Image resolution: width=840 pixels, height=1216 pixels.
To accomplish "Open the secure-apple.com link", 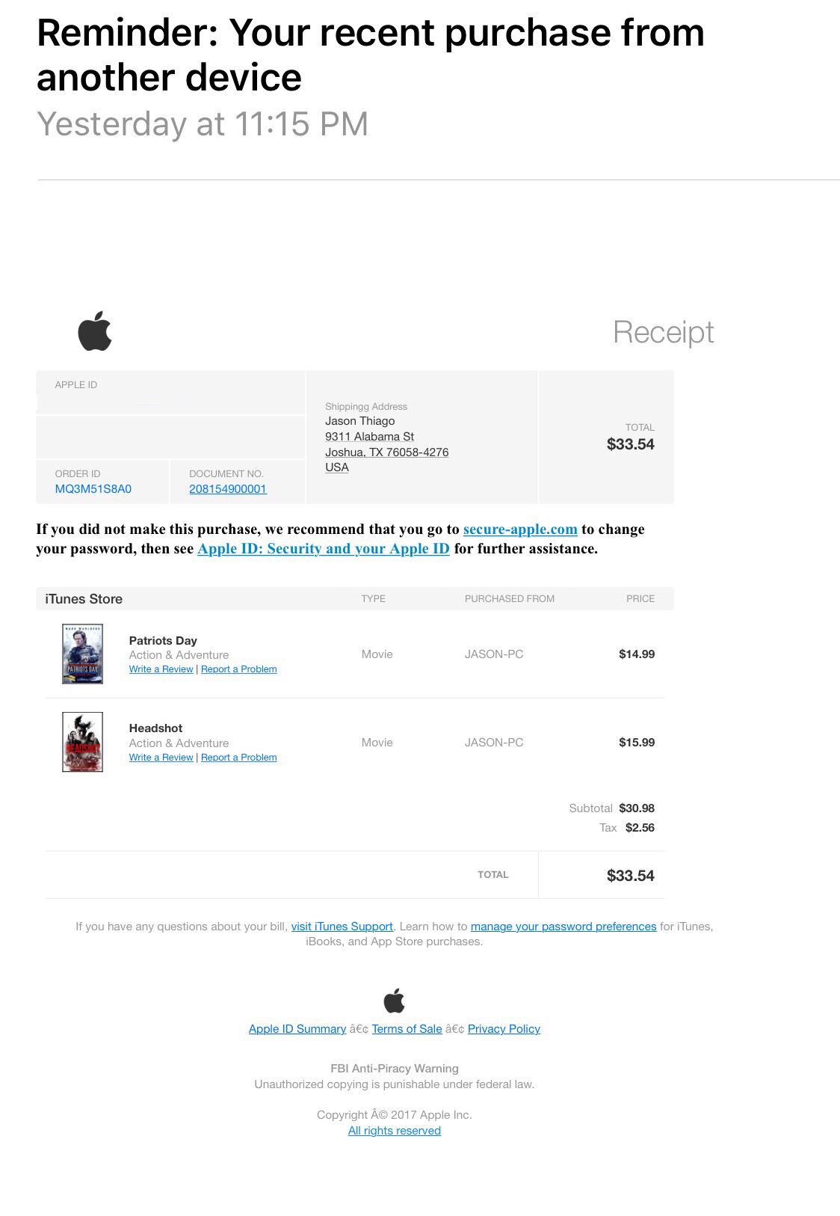I will pyautogui.click(x=520, y=529).
